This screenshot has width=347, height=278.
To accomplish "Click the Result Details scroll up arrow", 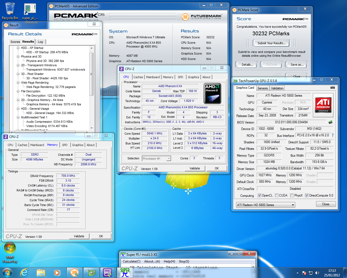I will click(x=91, y=48).
